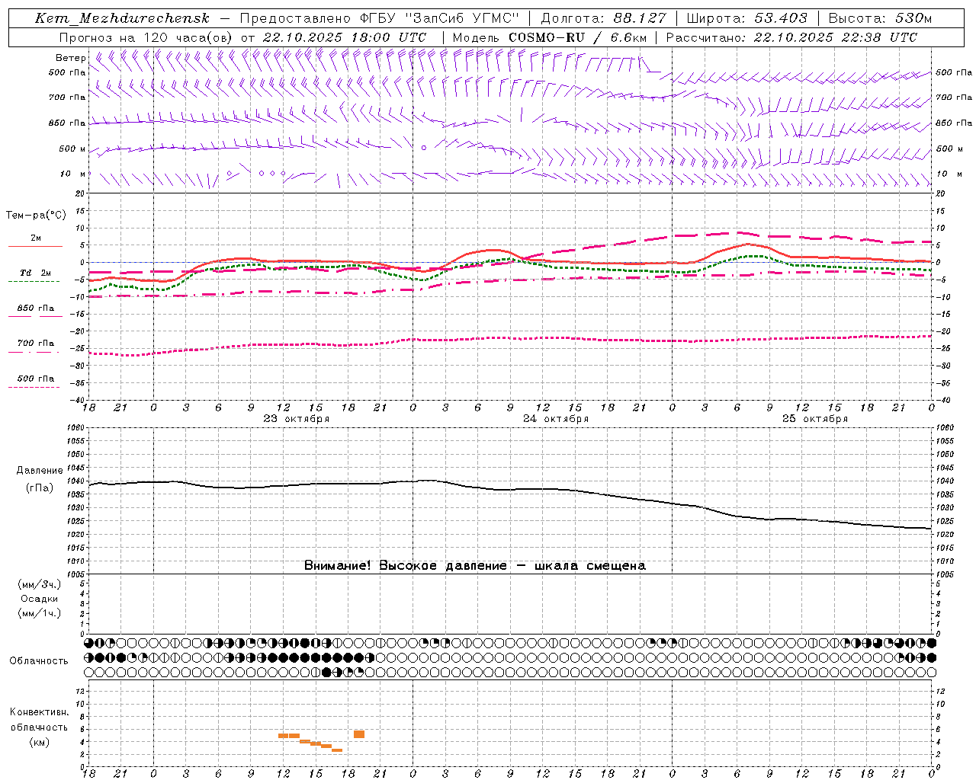Click the red 2м temperature legend line
976x780 pixels.
(35, 247)
